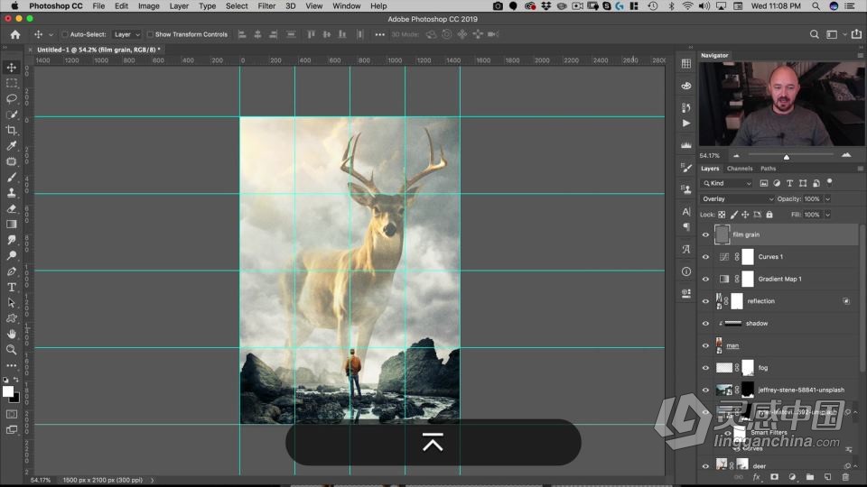Pick the Eyedropper tool
Screen dimensions: 867x487
pyautogui.click(x=12, y=145)
